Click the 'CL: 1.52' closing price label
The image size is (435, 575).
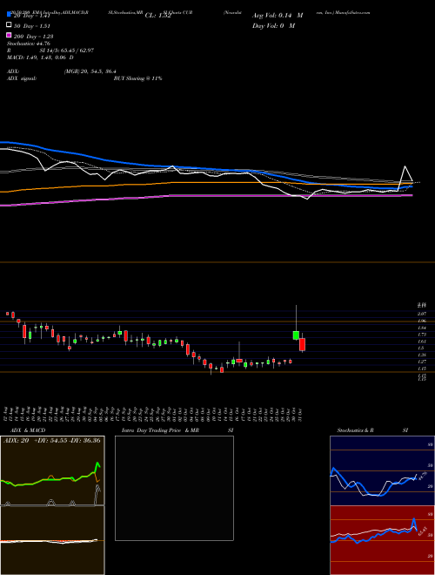[x=157, y=16]
